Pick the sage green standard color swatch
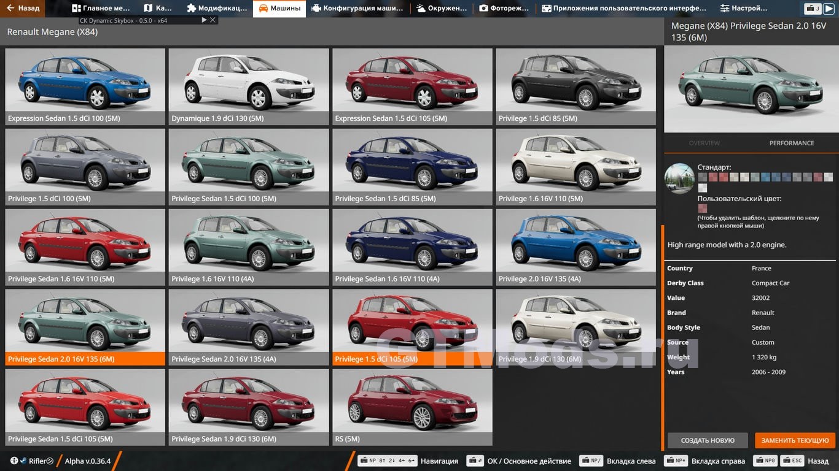 click(x=755, y=177)
